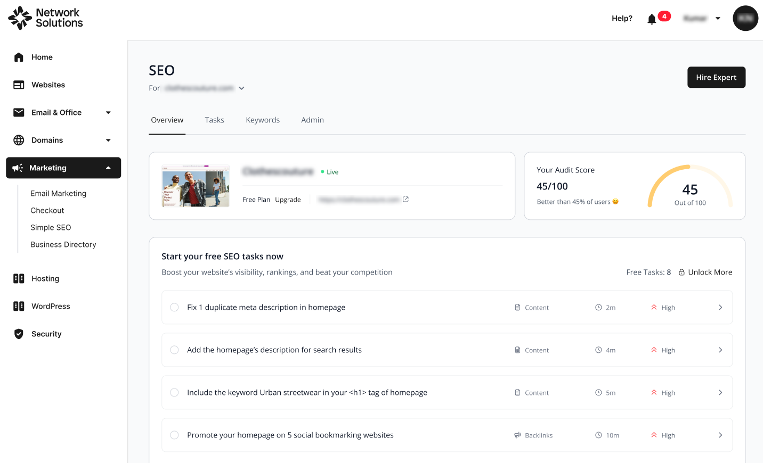The image size is (763, 463).
Task: Open social bookmarking task via chevron
Action: pos(720,435)
